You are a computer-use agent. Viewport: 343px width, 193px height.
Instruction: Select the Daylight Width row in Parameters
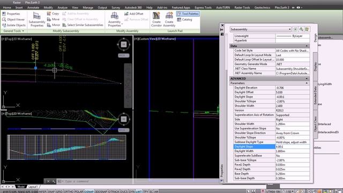[x=272, y=151]
